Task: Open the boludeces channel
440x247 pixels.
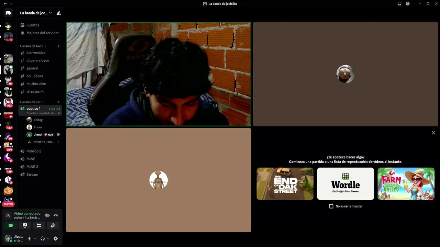Action: (40, 76)
